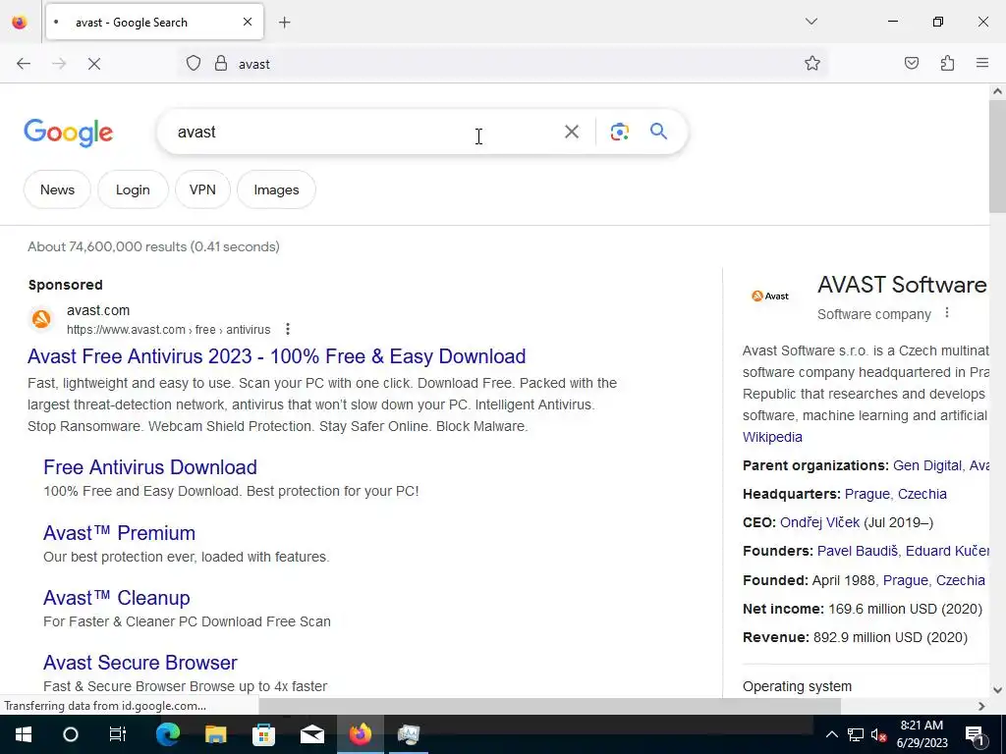Open Task View in taskbar
Viewport: 1006px width, 754px height.
click(x=118, y=734)
